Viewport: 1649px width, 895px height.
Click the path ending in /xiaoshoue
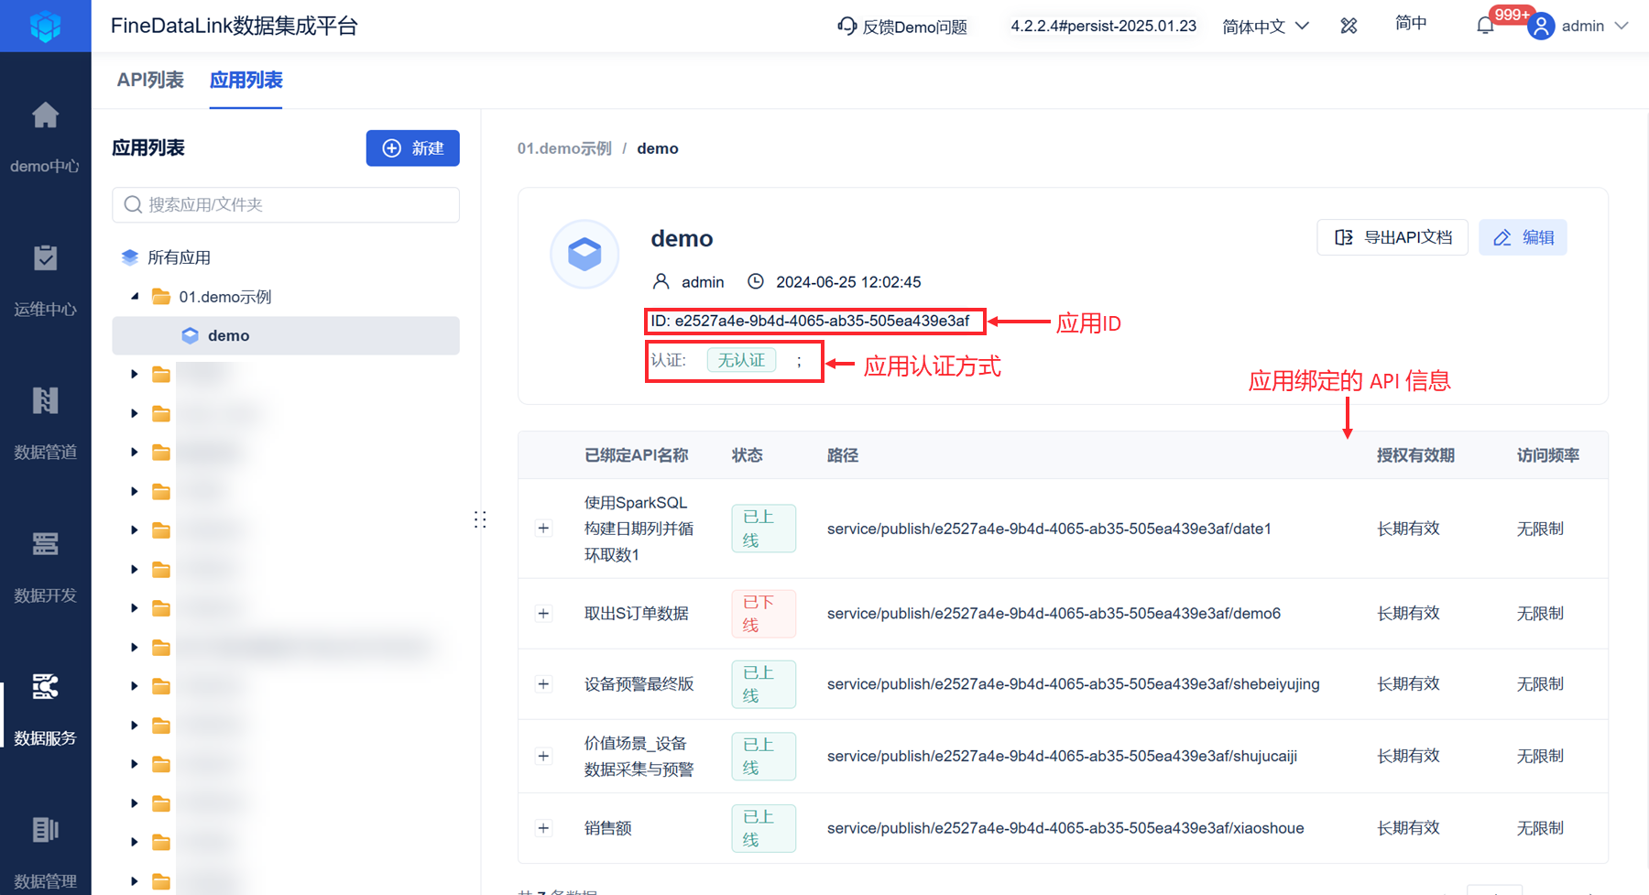1065,828
